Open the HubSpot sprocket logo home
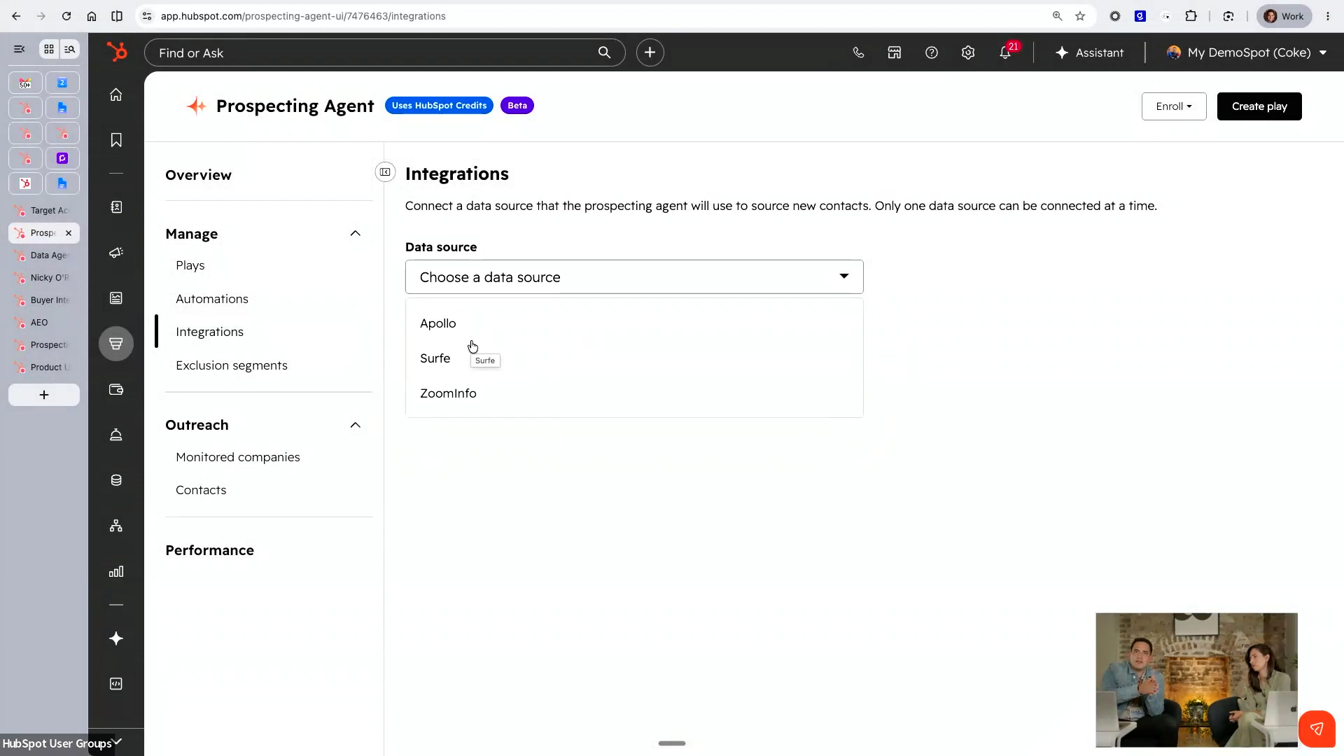Viewport: 1344px width, 756px height. point(117,52)
